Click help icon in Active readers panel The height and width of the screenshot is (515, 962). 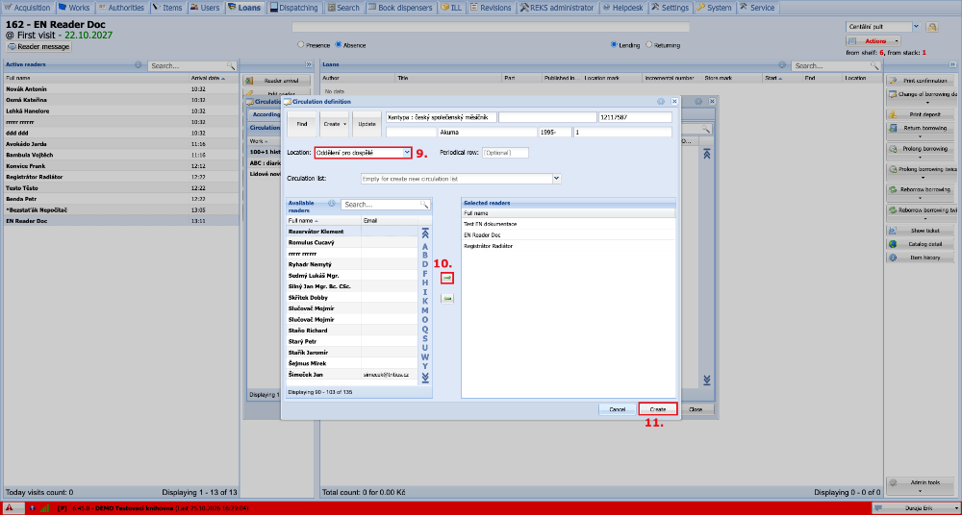[139, 64]
